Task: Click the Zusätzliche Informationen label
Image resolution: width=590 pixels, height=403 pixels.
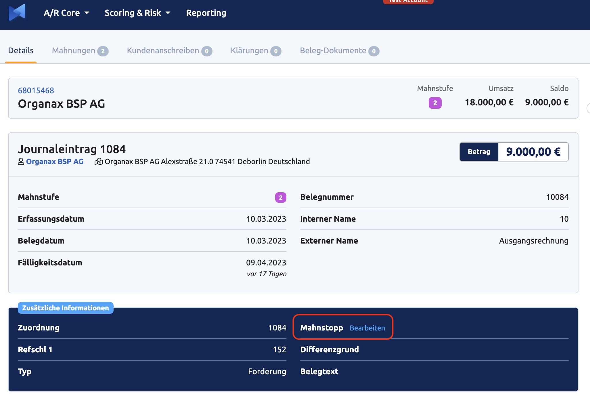Action: (x=66, y=308)
